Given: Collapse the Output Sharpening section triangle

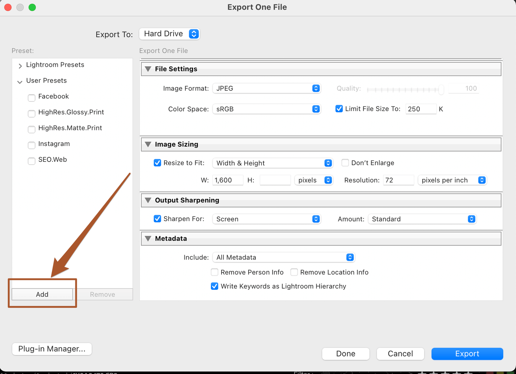Looking at the screenshot, I should tap(148, 200).
